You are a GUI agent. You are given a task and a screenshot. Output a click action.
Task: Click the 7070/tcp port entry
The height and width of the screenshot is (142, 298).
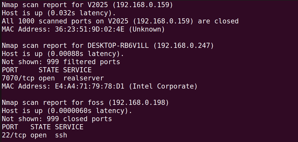[18, 78]
